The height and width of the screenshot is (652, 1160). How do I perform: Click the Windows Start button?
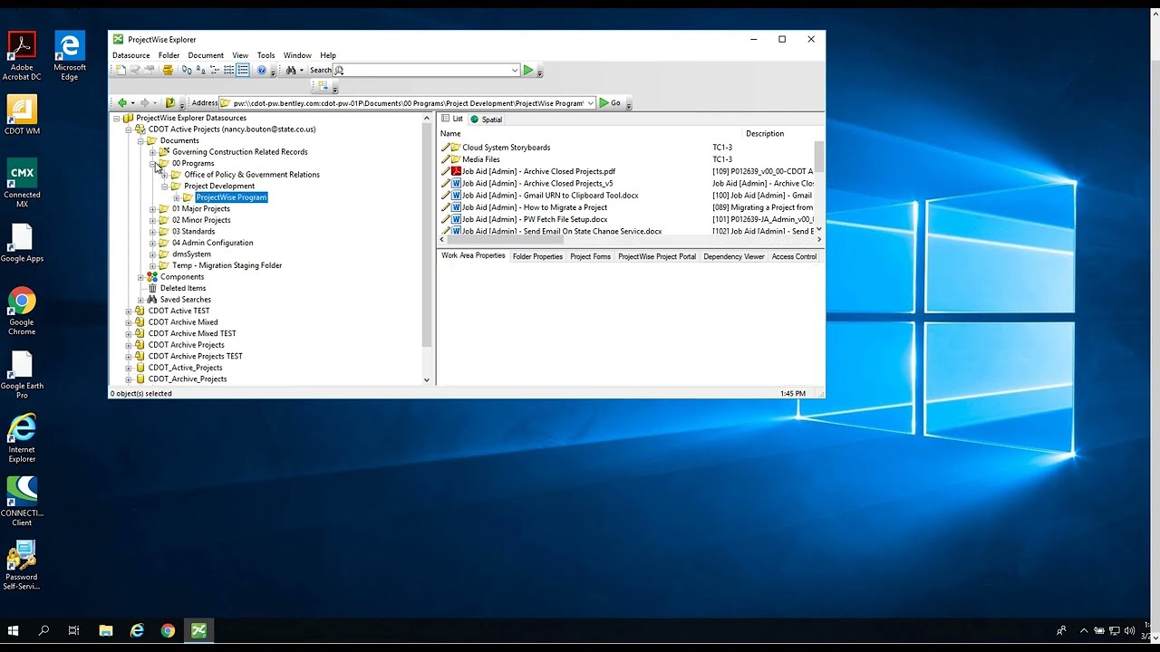pos(14,630)
